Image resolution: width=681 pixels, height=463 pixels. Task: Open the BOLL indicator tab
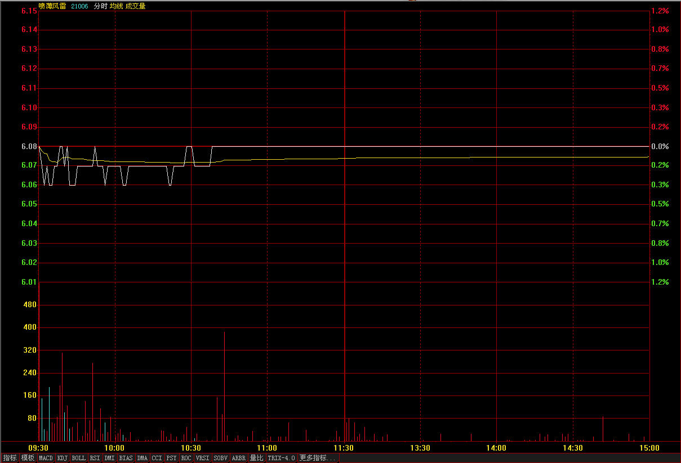point(79,458)
